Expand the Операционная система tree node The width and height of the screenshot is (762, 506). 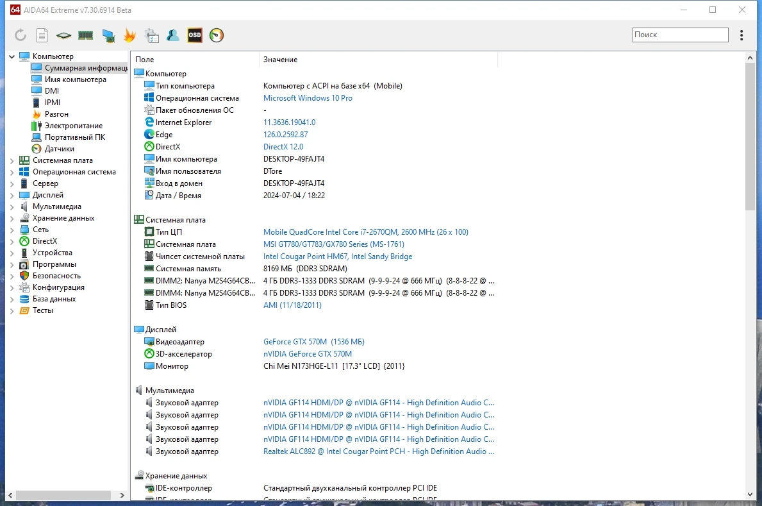[12, 172]
